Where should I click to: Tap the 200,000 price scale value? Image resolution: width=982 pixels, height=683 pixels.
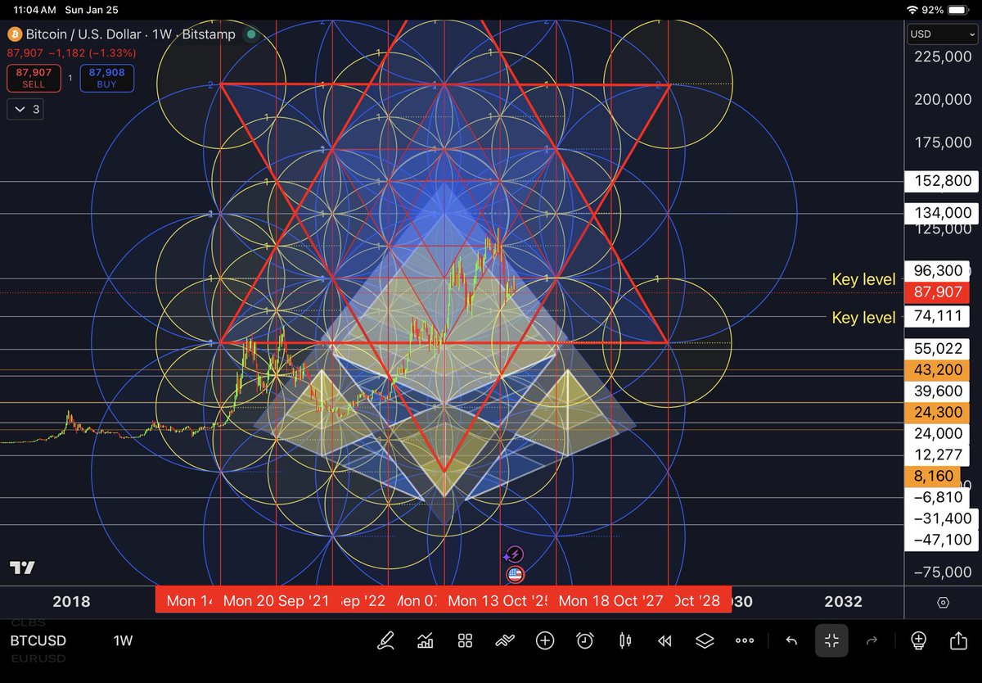click(944, 99)
